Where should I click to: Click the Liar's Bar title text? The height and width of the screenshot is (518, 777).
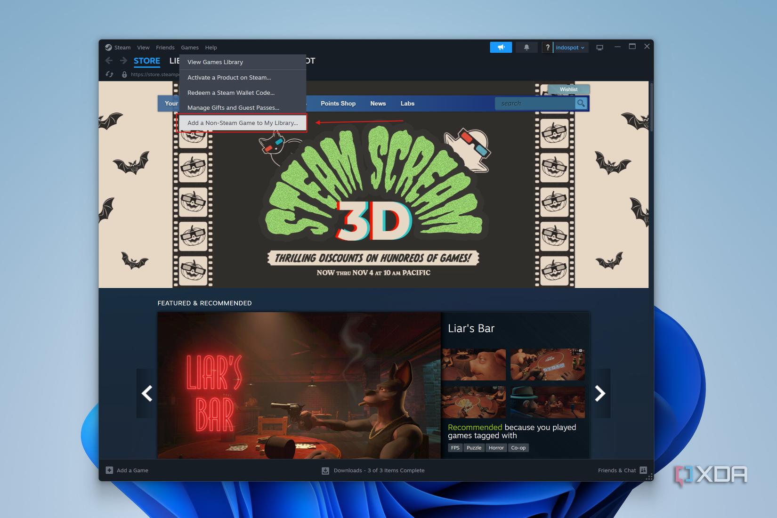click(x=471, y=328)
